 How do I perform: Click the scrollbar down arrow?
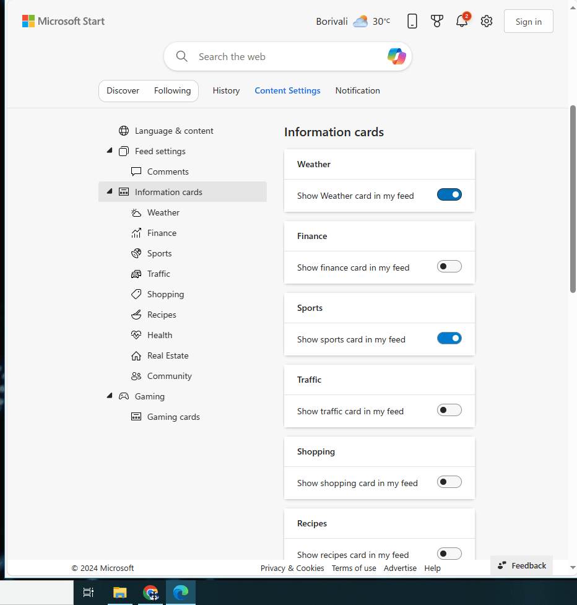pos(573,568)
